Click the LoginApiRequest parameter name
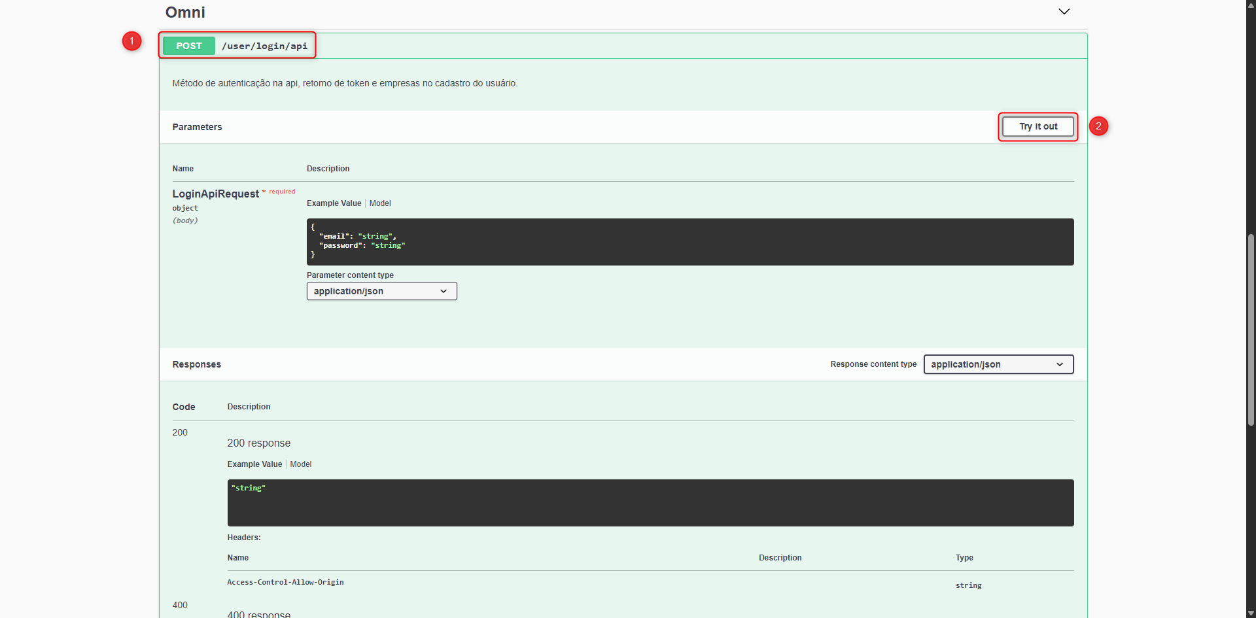Image resolution: width=1256 pixels, height=618 pixels. click(x=215, y=194)
